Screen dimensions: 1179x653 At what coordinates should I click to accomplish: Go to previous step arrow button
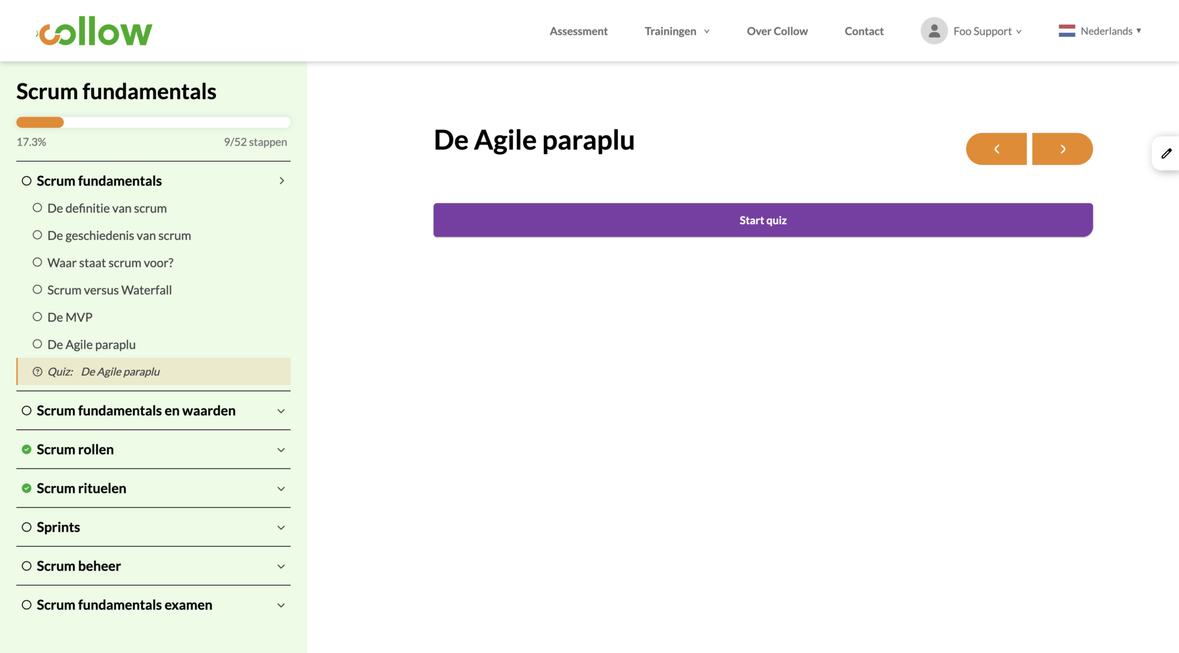click(x=996, y=149)
